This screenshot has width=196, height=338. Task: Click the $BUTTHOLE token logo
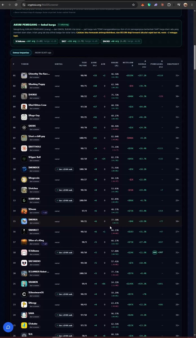[x=24, y=148]
